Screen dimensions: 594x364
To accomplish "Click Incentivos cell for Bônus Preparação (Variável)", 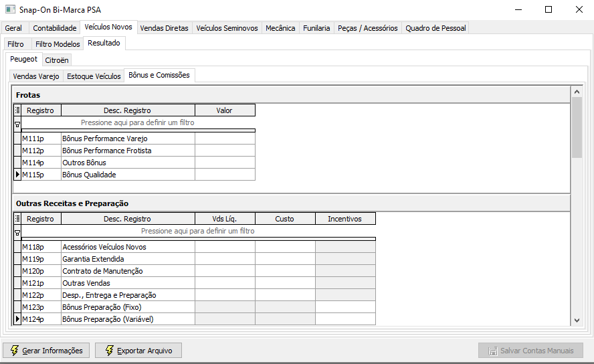I will pyautogui.click(x=345, y=319).
